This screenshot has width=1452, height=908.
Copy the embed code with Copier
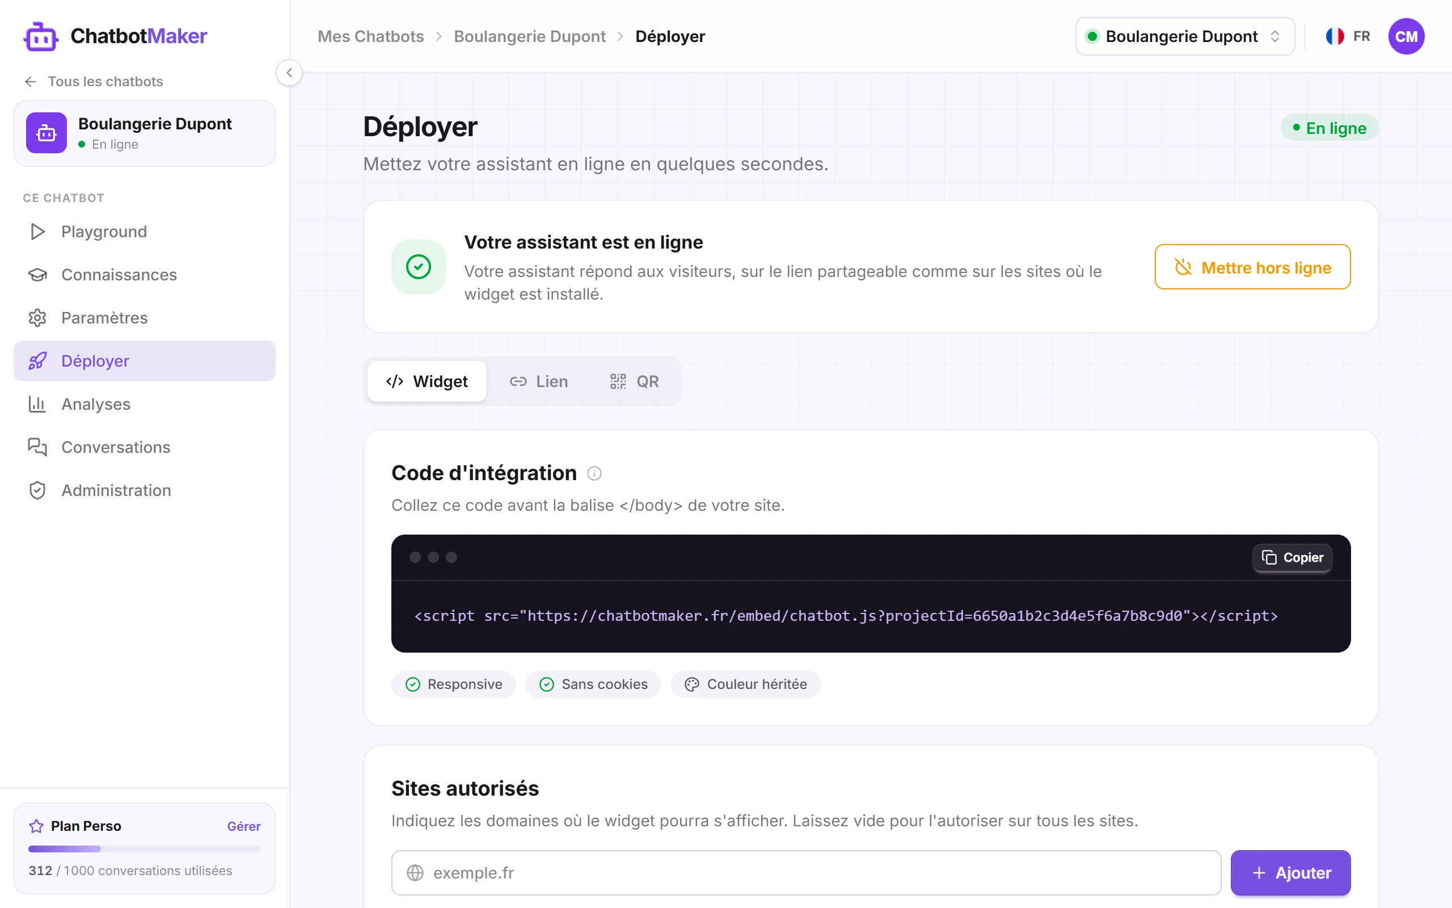pyautogui.click(x=1292, y=557)
